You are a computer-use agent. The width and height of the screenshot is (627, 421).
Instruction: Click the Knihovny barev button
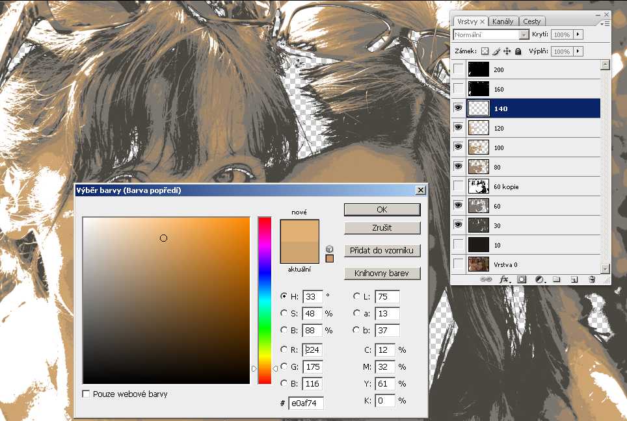[382, 273]
